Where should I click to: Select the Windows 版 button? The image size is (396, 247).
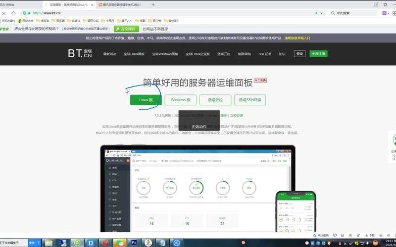(180, 100)
